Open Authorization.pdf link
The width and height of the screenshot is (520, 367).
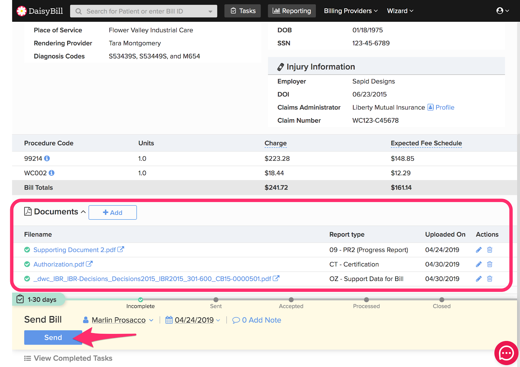pos(59,264)
